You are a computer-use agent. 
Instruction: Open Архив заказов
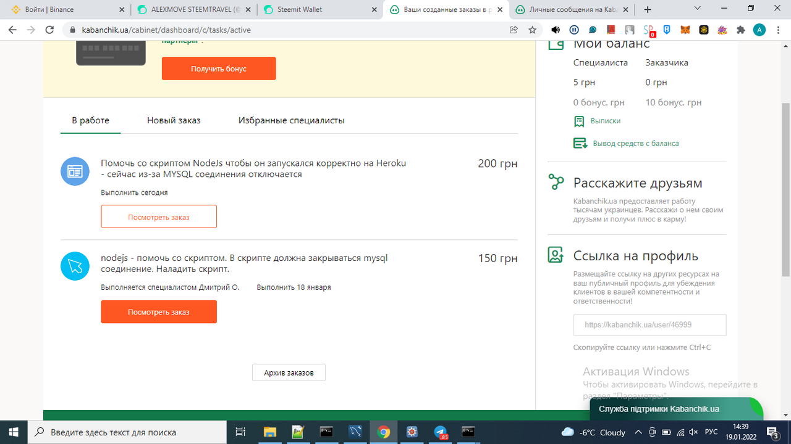[x=289, y=372]
